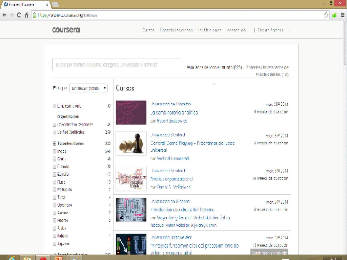This screenshot has height=260, width=347.
Task: Close the Courses | Coursera tab
Action: (47, 4)
